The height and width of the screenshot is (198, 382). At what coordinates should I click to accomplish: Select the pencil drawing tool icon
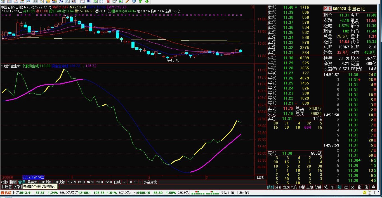coord(128,1)
